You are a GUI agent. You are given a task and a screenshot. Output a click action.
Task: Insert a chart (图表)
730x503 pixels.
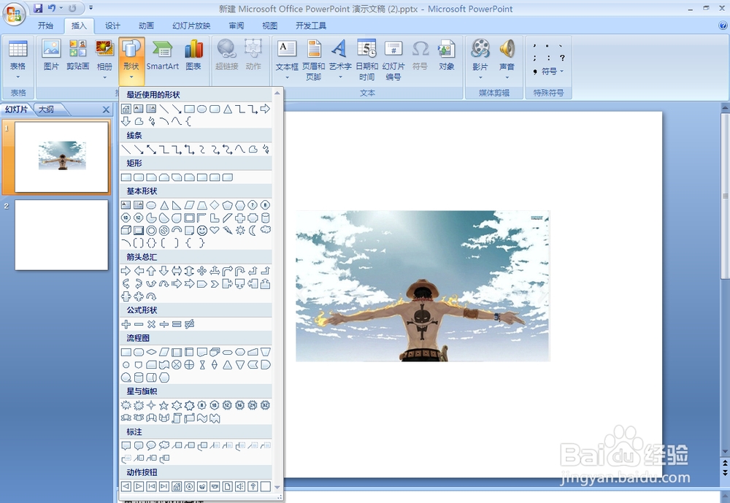coord(193,56)
